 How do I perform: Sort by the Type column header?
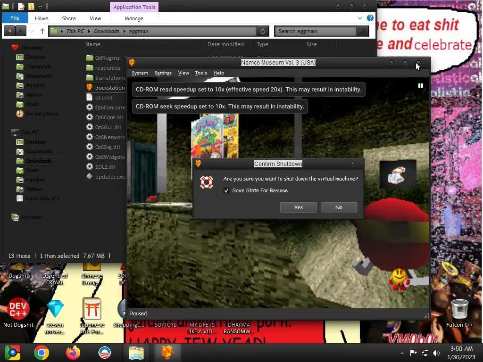pyautogui.click(x=262, y=44)
